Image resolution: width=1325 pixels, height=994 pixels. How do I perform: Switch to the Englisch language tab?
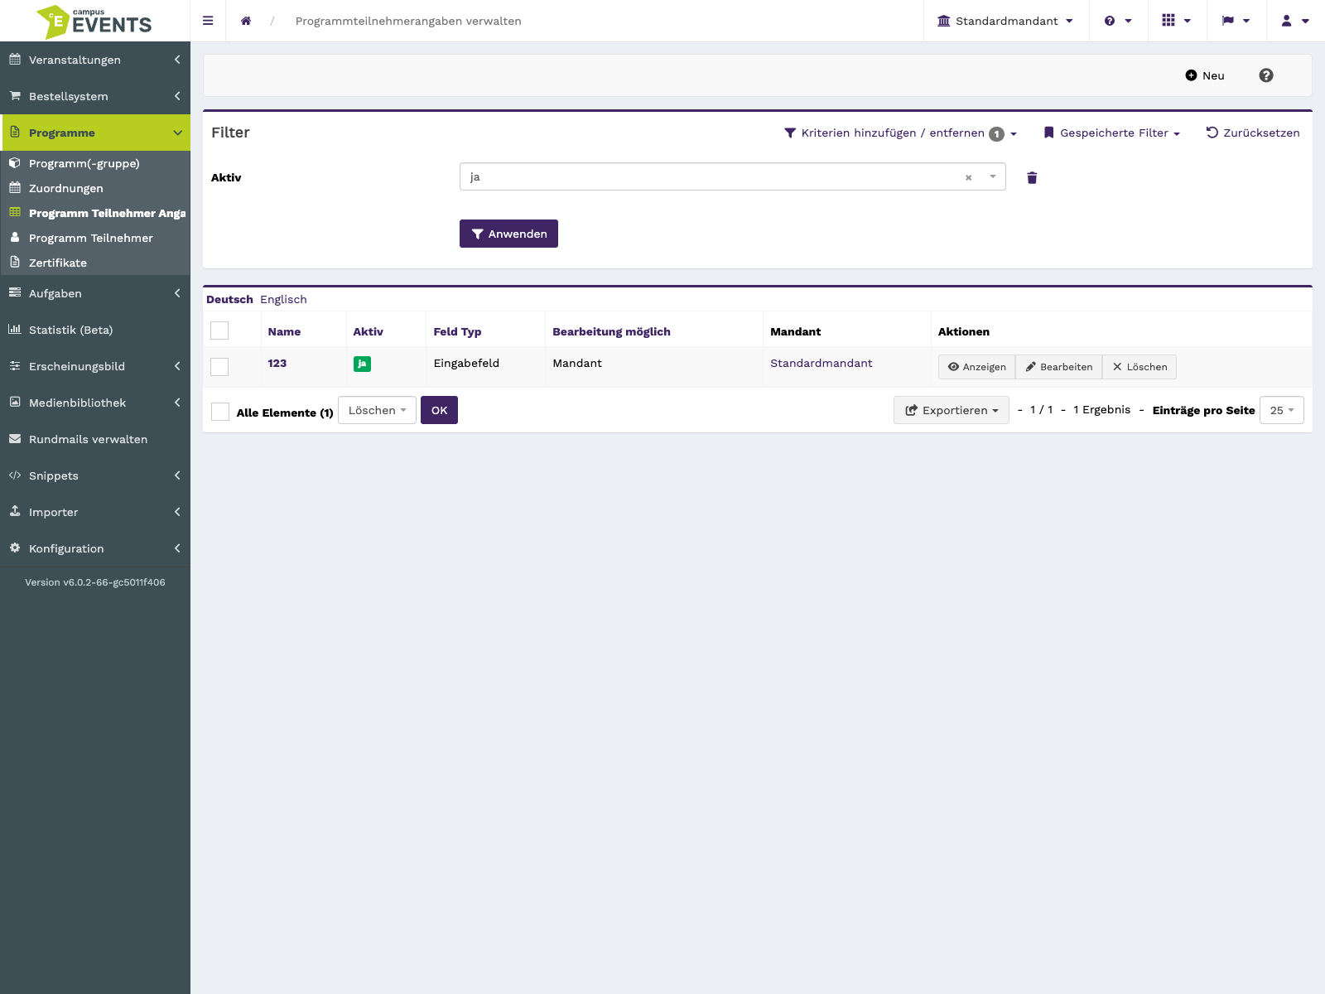coord(283,299)
